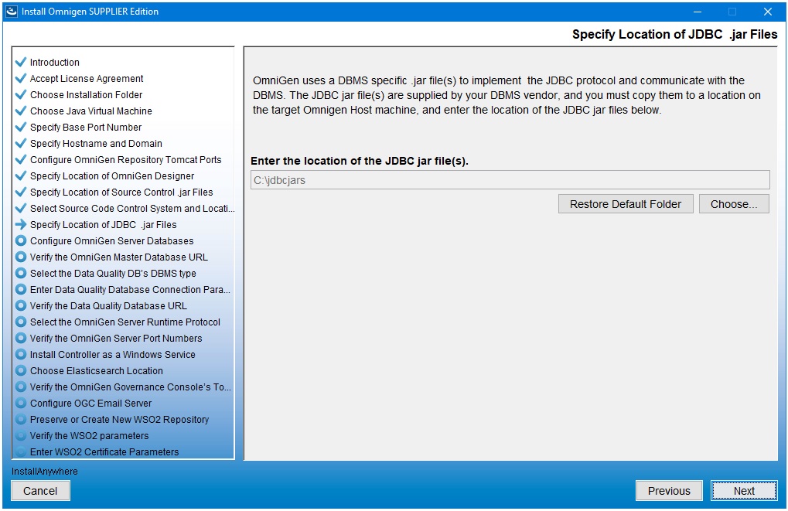Minimize the Install Omnigen window
The width and height of the screenshot is (788, 511).
[697, 11]
